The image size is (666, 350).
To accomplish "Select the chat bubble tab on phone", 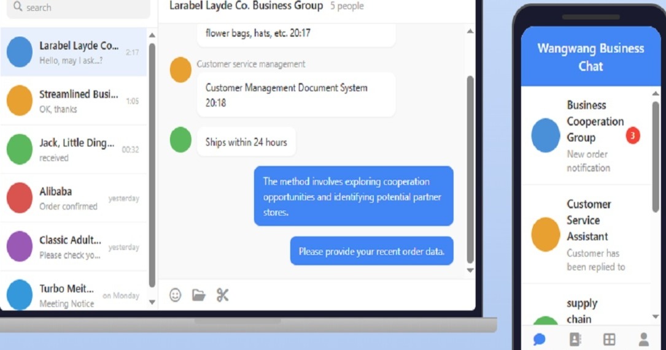I will pyautogui.click(x=540, y=340).
